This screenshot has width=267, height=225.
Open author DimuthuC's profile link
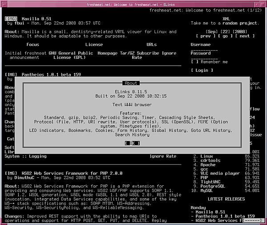tap(24, 178)
